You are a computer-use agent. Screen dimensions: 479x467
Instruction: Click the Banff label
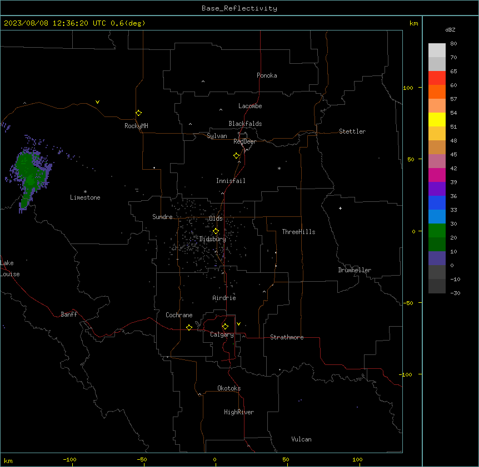[69, 314]
